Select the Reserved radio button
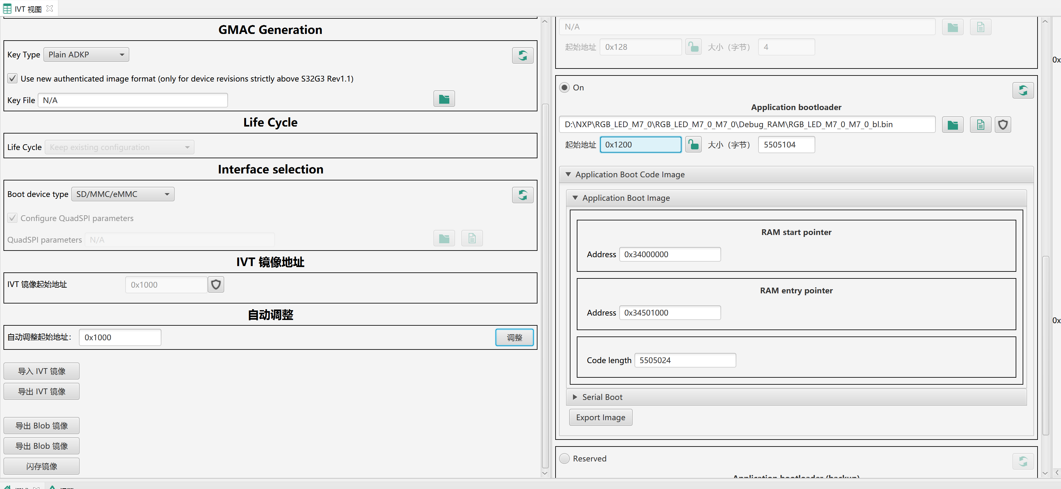Image resolution: width=1061 pixels, height=489 pixels. (x=564, y=458)
